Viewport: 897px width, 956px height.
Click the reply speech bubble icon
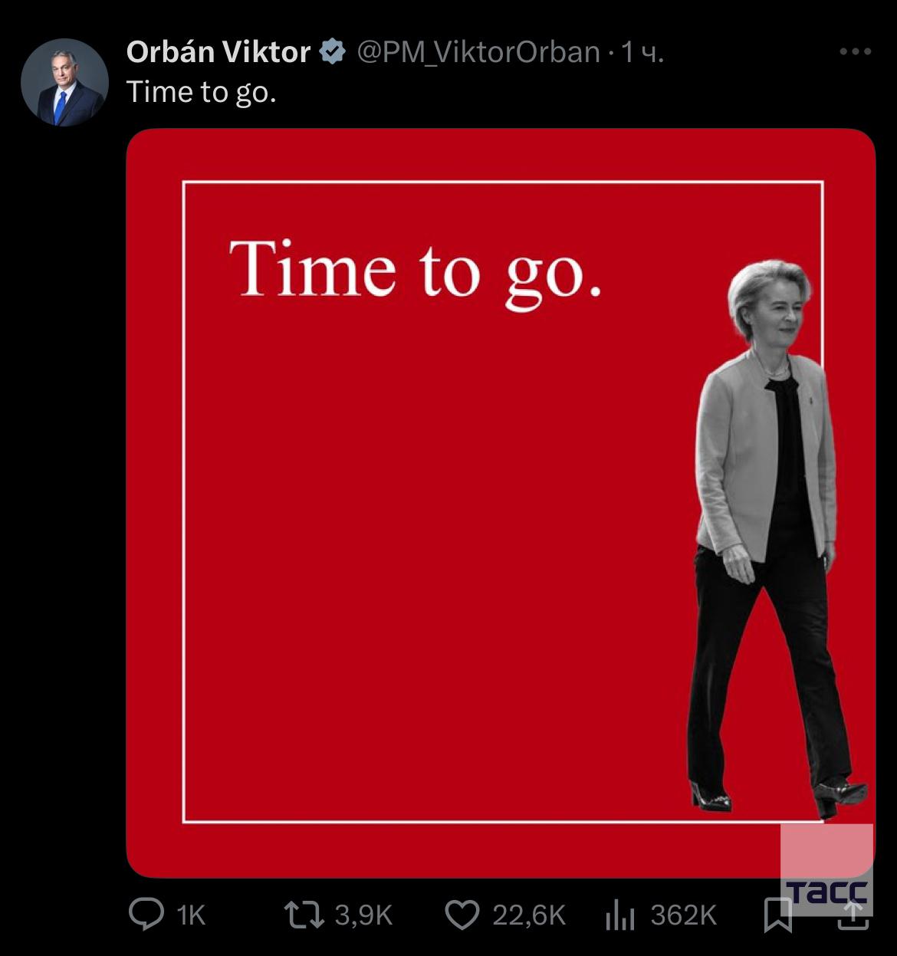tap(146, 914)
